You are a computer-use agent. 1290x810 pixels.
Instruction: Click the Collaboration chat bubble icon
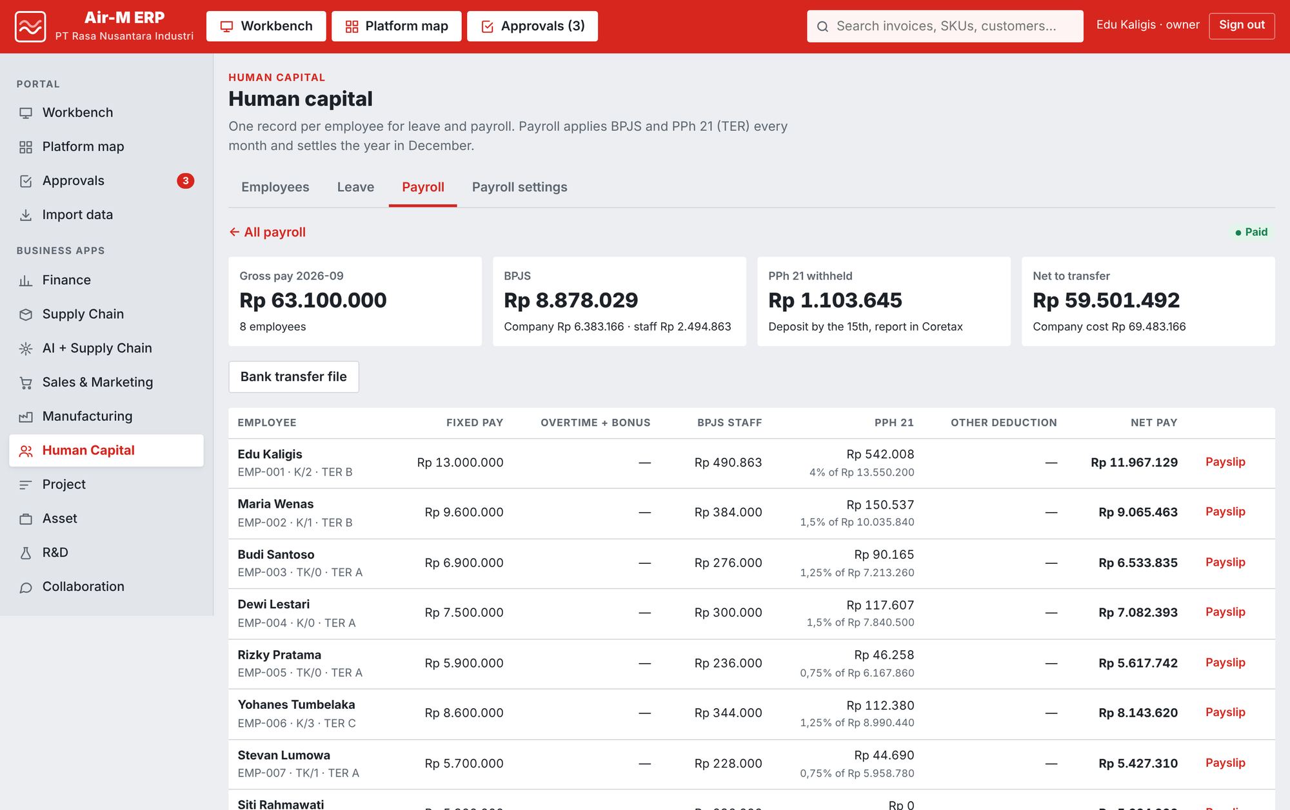[x=26, y=587]
